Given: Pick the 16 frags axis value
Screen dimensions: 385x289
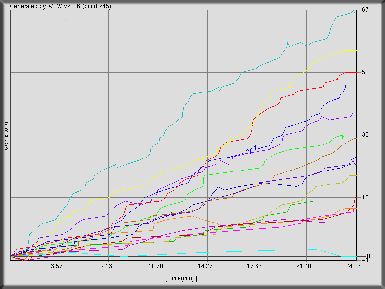Looking at the screenshot, I should pyautogui.click(x=365, y=197).
